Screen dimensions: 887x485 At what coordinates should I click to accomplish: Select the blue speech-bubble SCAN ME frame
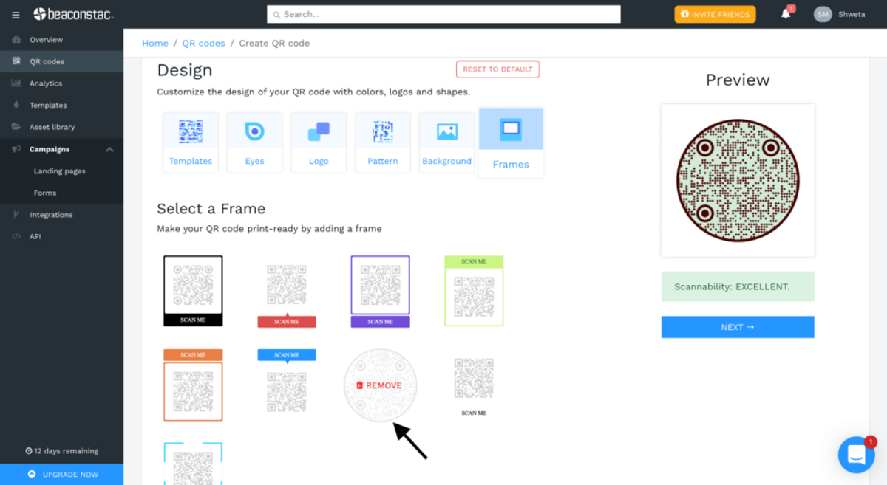click(287, 381)
